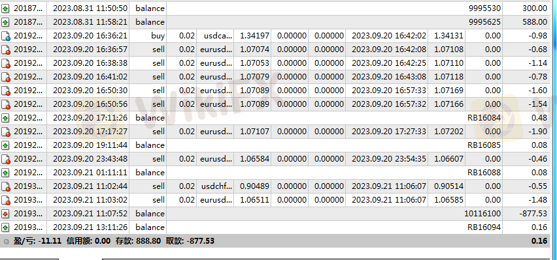Screen dimensions: 557x260
Task: Click time 2023.09.21 13:11:26
Action: pos(90,227)
